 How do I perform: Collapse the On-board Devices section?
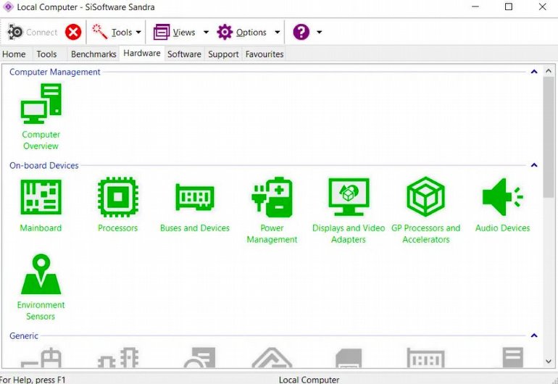coord(534,165)
